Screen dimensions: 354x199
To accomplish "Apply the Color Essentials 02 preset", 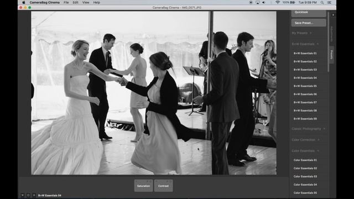I will pos(305,168).
